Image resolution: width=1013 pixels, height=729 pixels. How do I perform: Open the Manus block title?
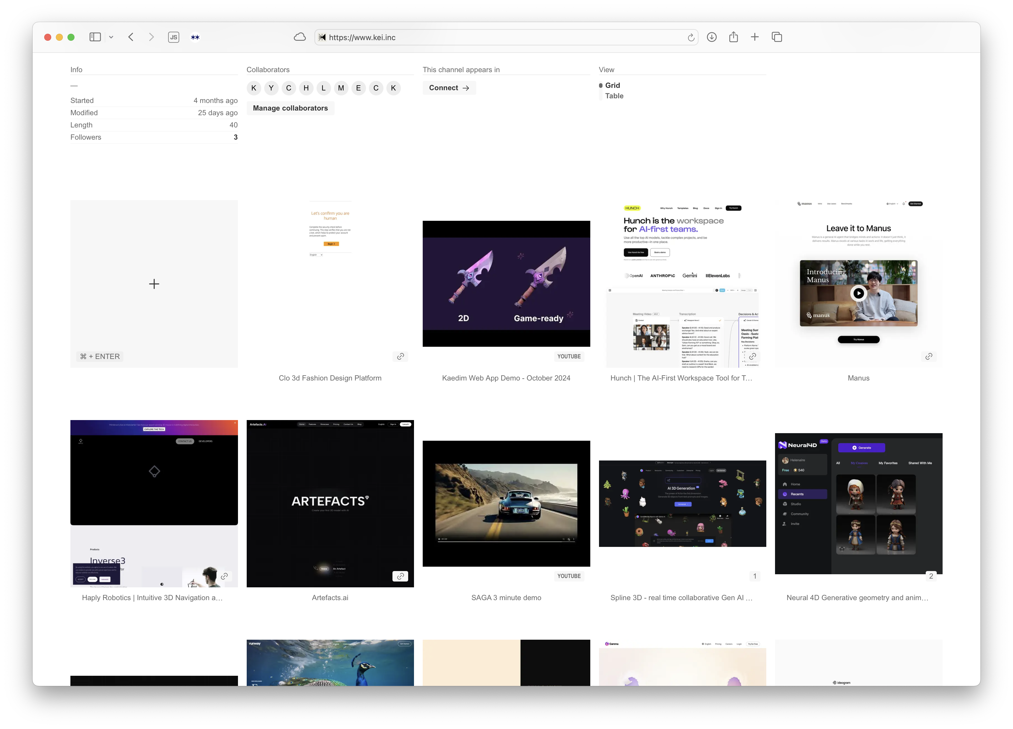(x=859, y=378)
